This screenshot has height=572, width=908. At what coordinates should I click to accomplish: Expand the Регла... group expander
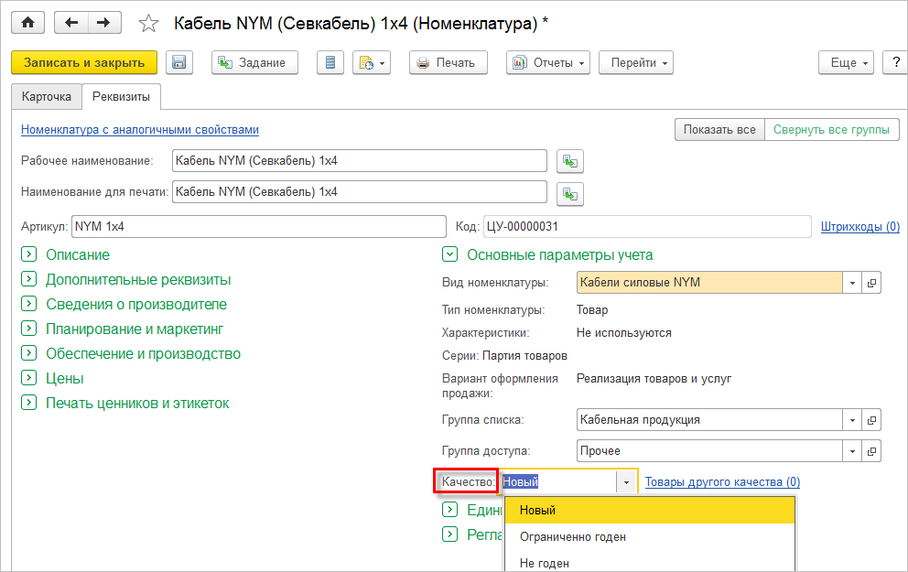(x=450, y=534)
